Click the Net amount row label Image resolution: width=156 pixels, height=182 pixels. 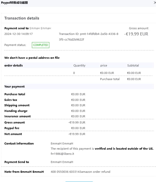click(x=13, y=134)
